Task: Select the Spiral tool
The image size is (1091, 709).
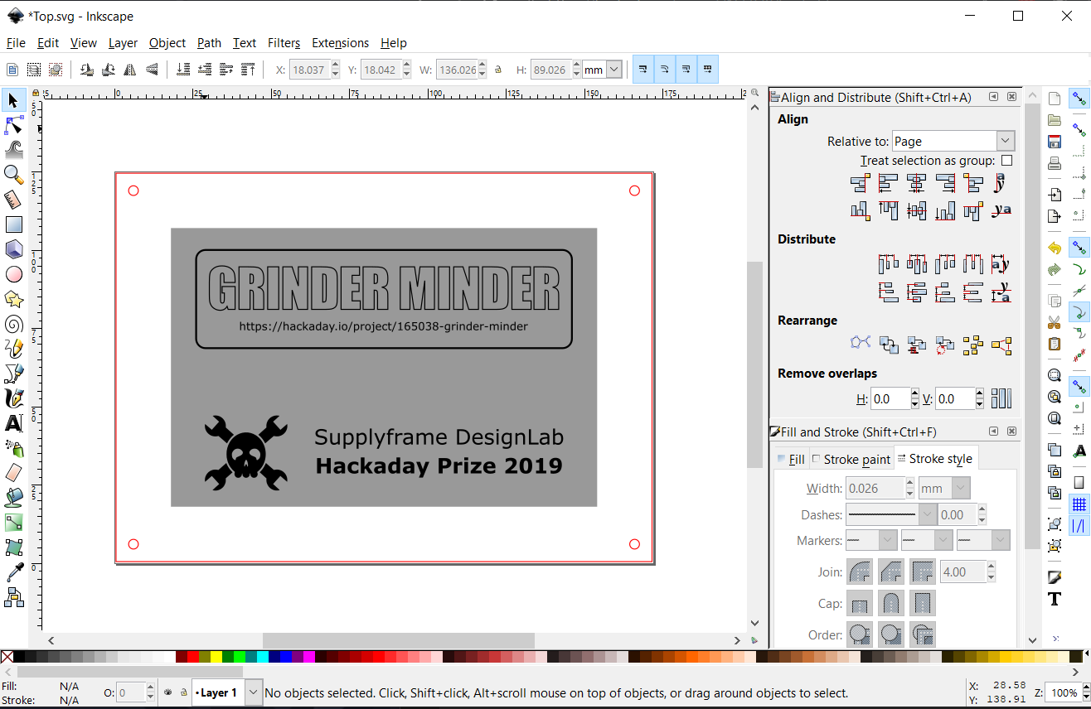Action: tap(13, 324)
